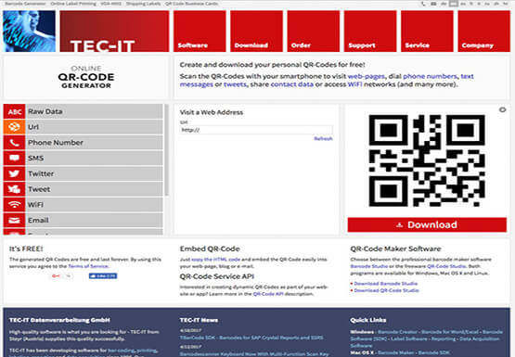The image size is (515, 357).
Task: Click the generated QR code image
Action: click(x=427, y=160)
